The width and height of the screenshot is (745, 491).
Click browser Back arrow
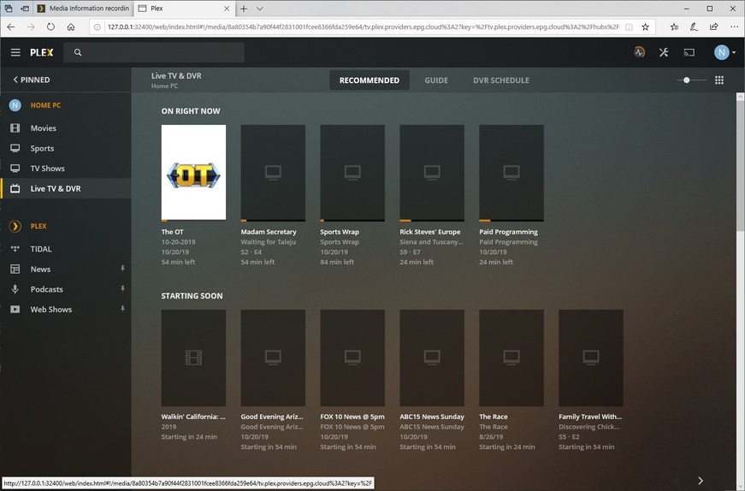pyautogui.click(x=10, y=27)
